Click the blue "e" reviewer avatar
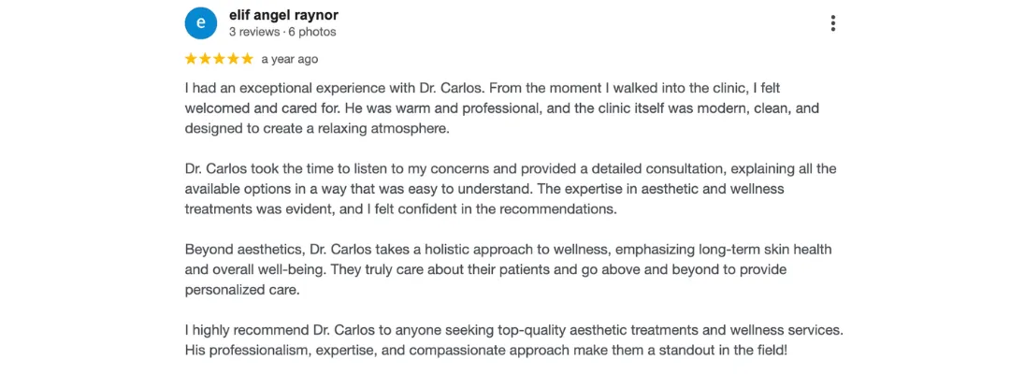1010x374 pixels. (200, 23)
